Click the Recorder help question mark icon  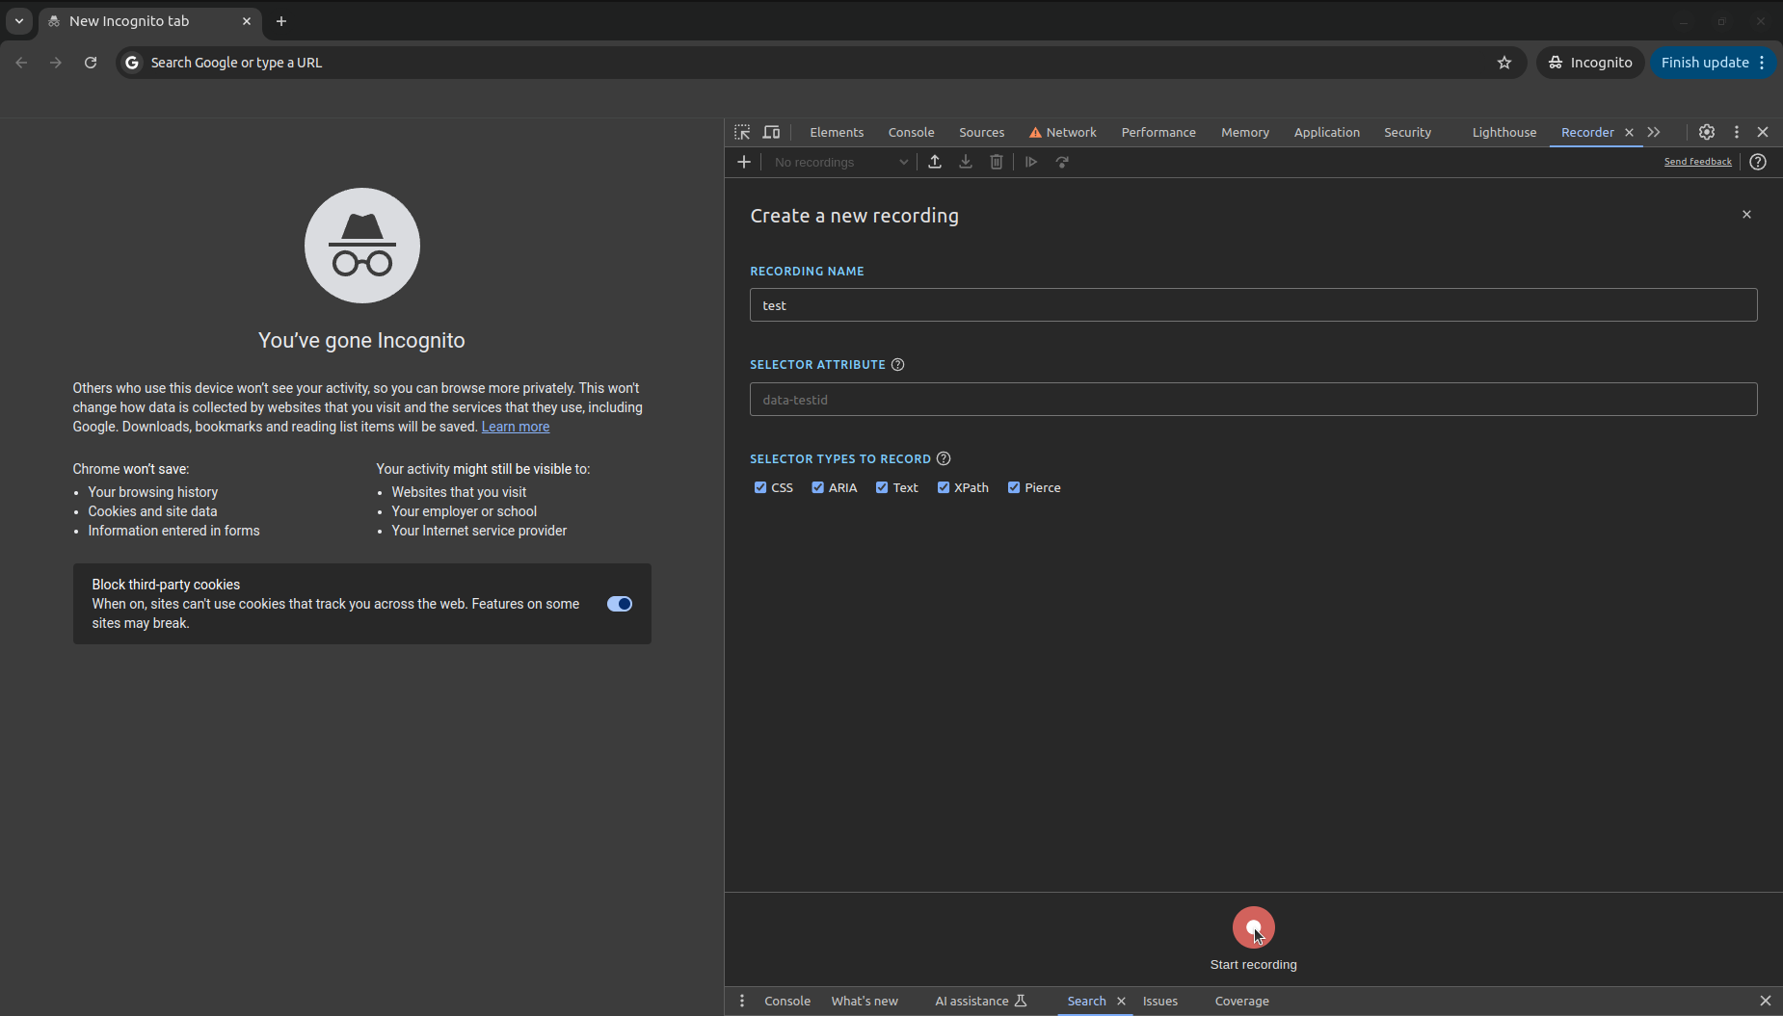[1758, 162]
